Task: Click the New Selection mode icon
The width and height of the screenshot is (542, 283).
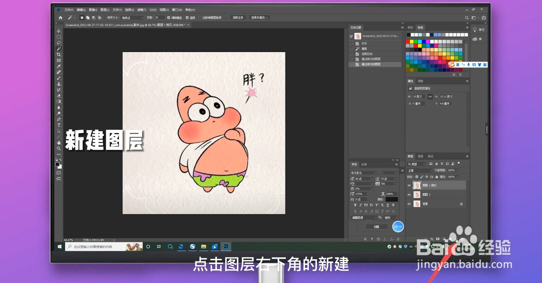Action: 82,18
